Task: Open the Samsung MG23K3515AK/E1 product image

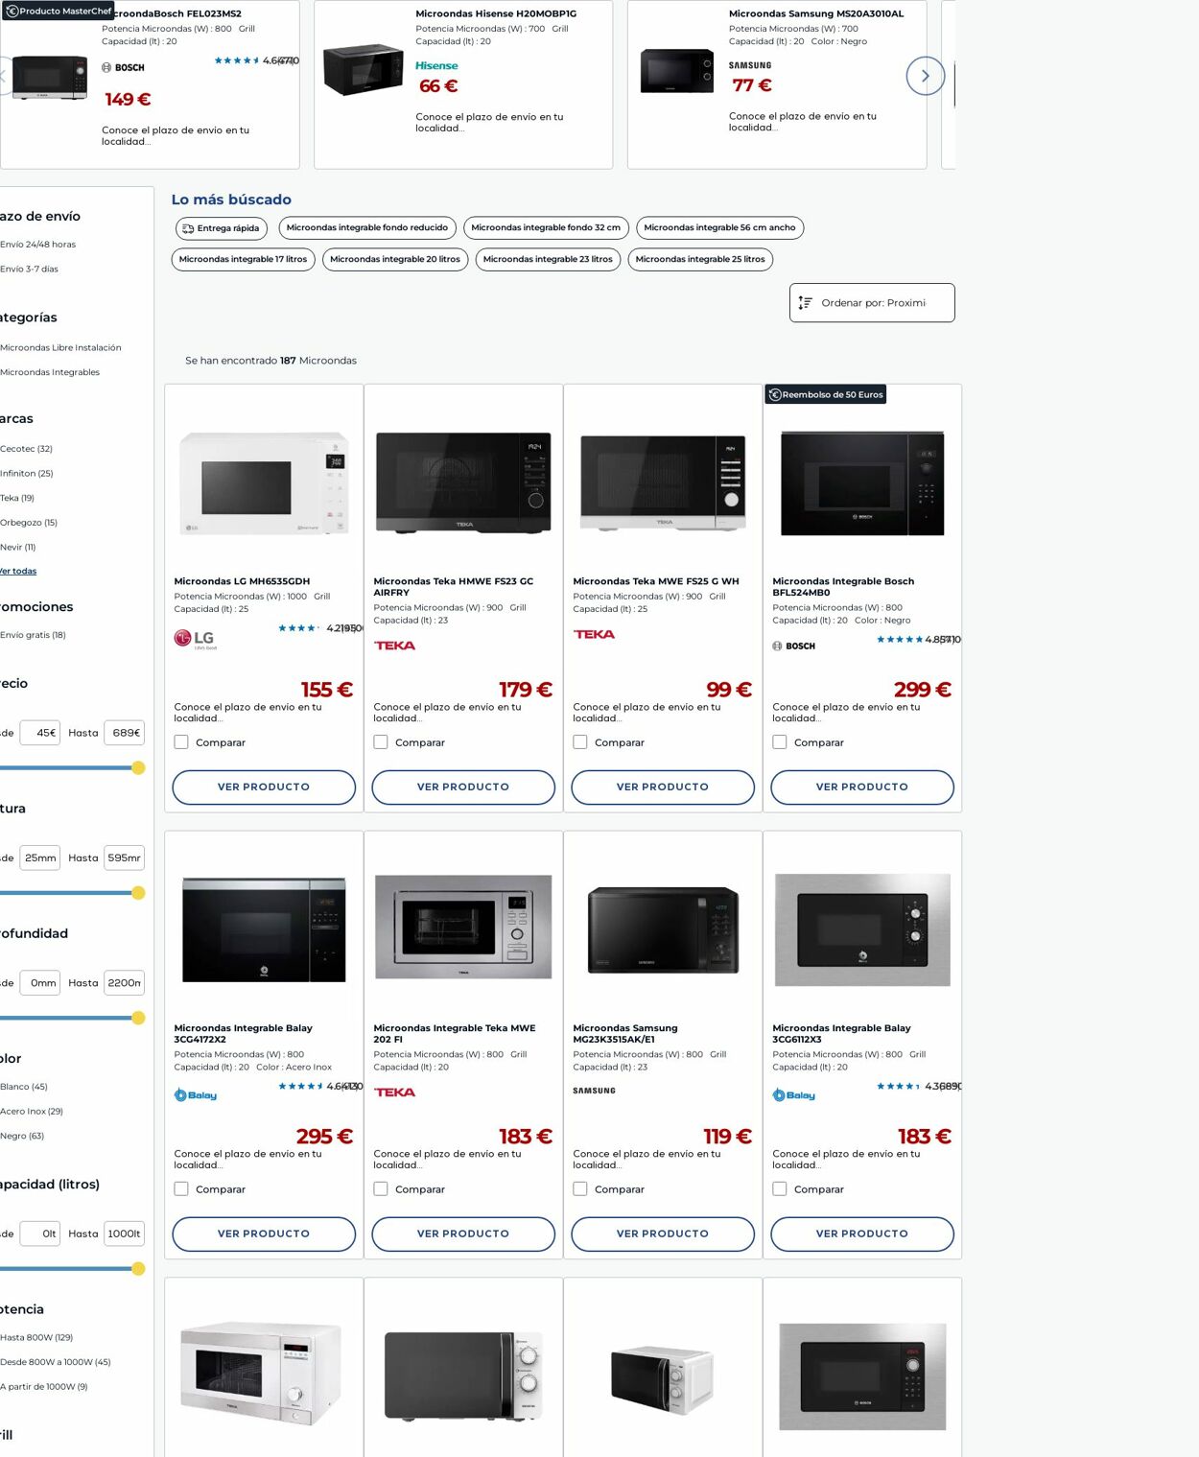Action: coord(663,929)
